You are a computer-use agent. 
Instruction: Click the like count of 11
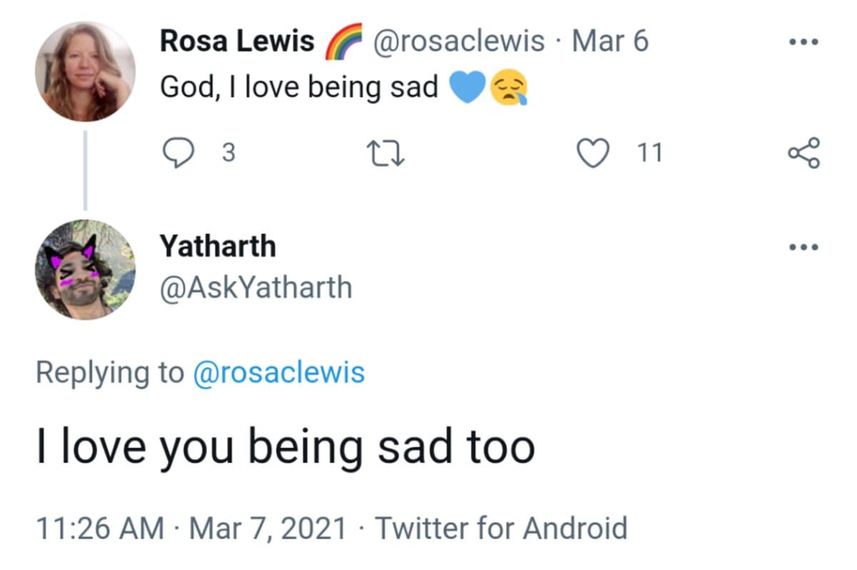pyautogui.click(x=649, y=153)
